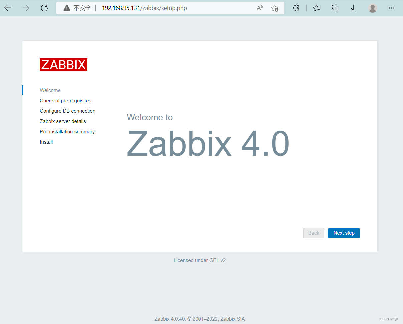Open the favorites list icon
403x324 pixels.
(317, 8)
